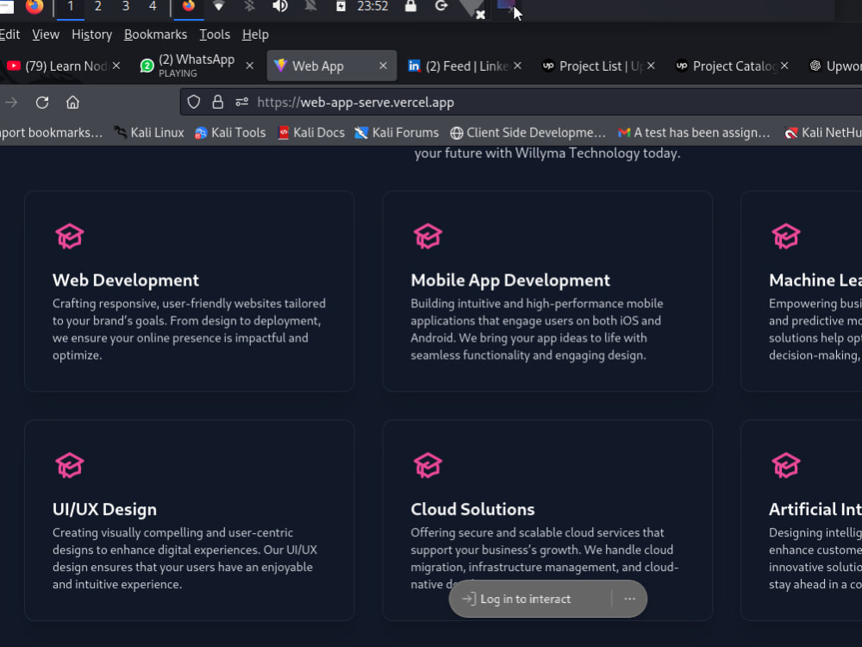Click the Web Development graduation cap icon
Image resolution: width=862 pixels, height=647 pixels.
point(69,236)
